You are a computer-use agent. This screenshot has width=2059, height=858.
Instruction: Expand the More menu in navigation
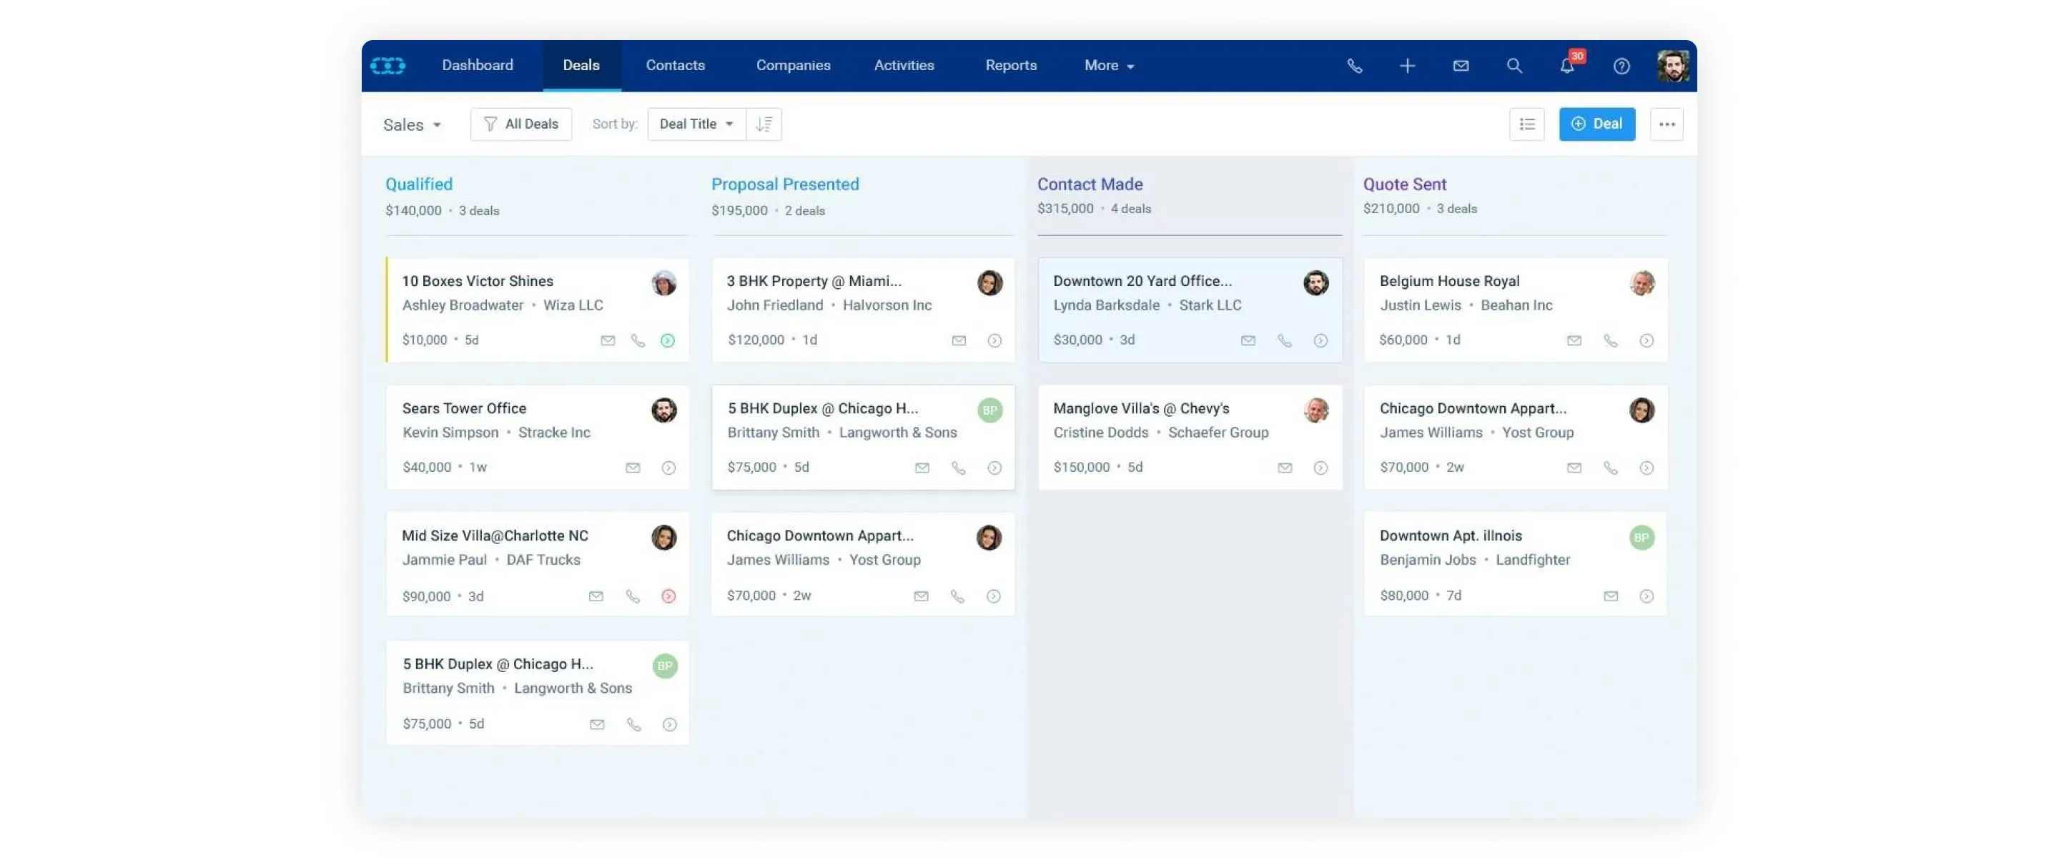pyautogui.click(x=1109, y=66)
